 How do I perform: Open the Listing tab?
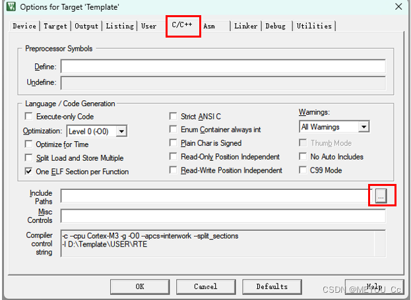tap(120, 26)
